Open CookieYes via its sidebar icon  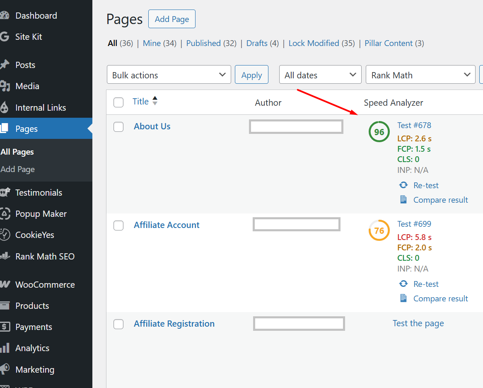tap(5, 235)
